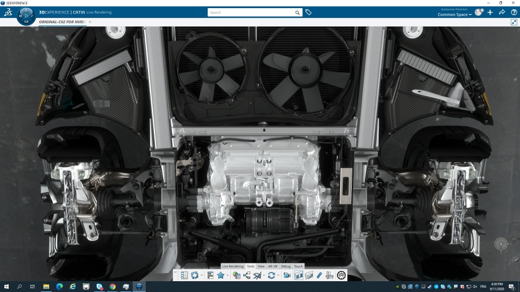Click in the Search field
Screen dimensions: 520x292
click(251, 12)
